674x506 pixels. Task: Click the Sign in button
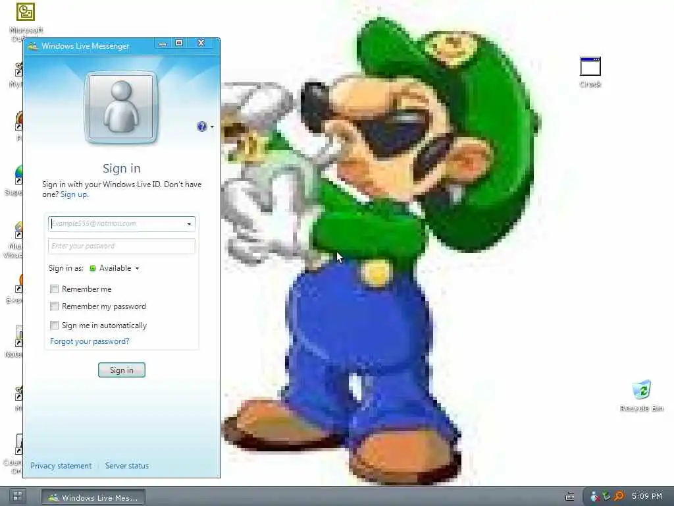click(122, 370)
